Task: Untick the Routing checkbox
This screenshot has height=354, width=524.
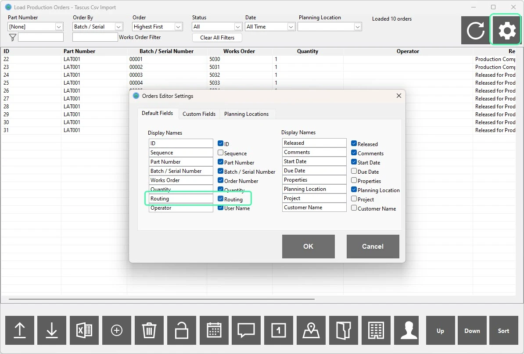Action: pyautogui.click(x=221, y=199)
